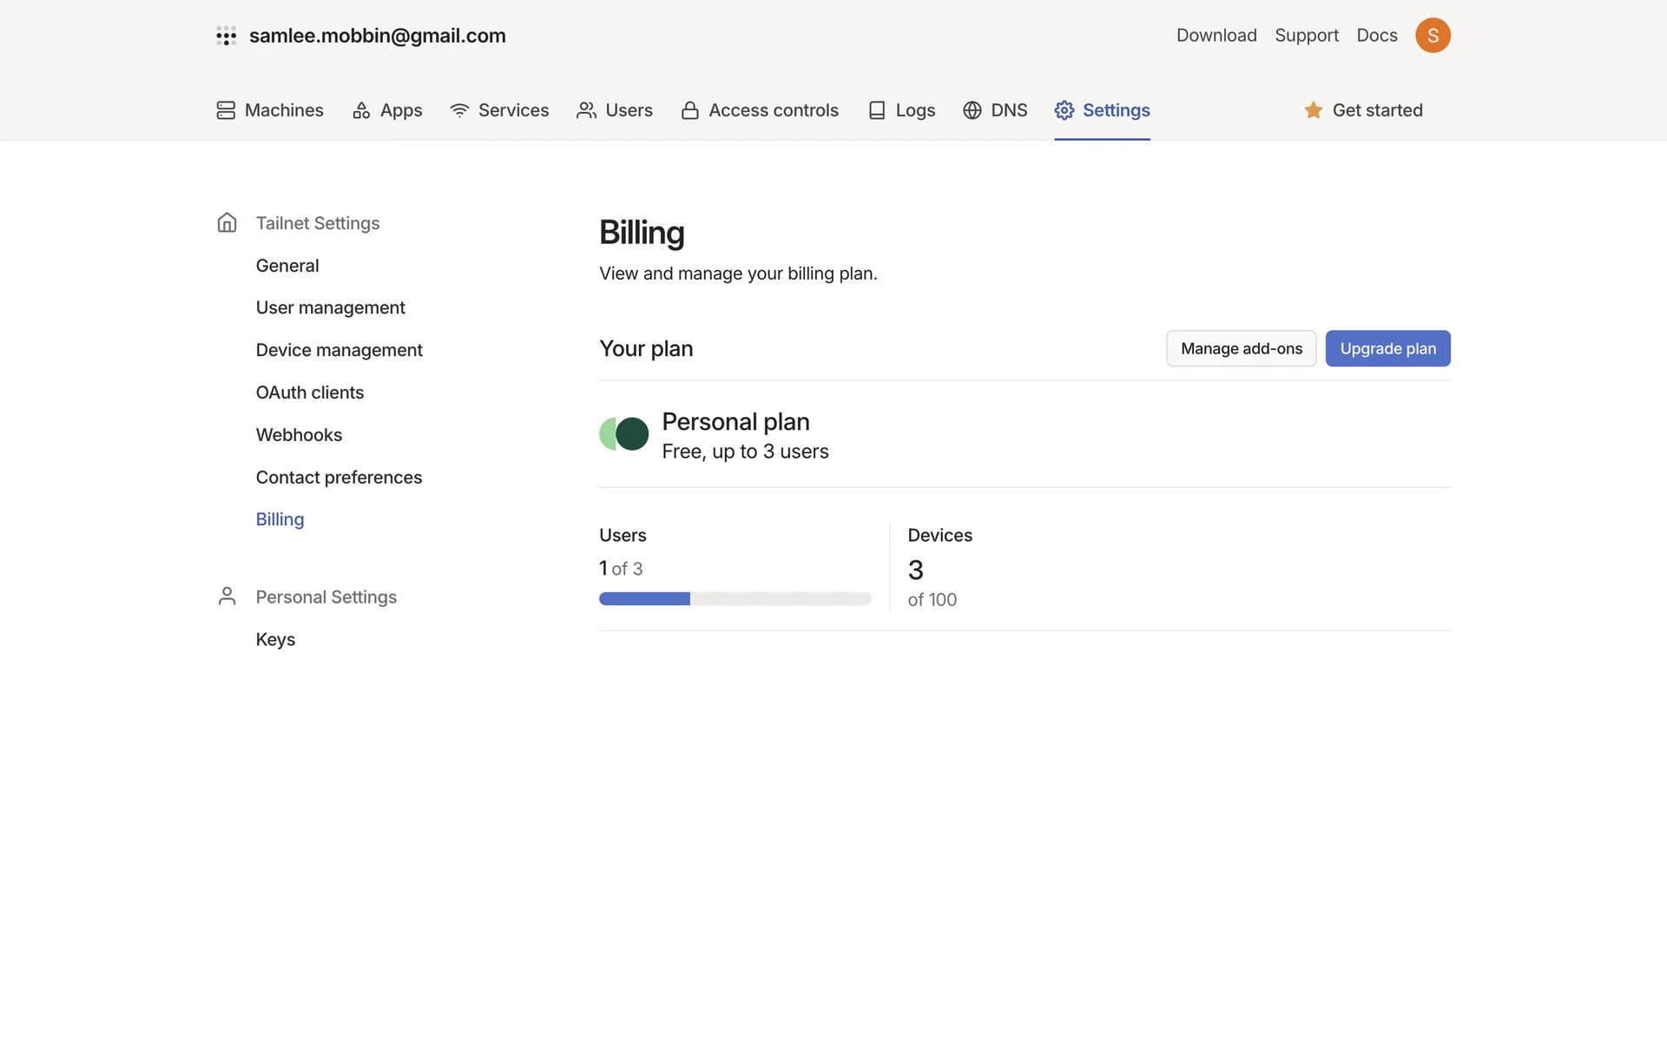Open the Docs link
This screenshot has width=1667, height=1042.
(1377, 36)
